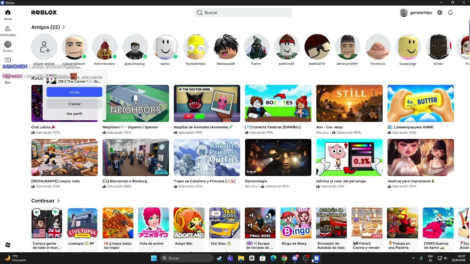
Task: Open Discord from the taskbar
Action: (x=295, y=258)
